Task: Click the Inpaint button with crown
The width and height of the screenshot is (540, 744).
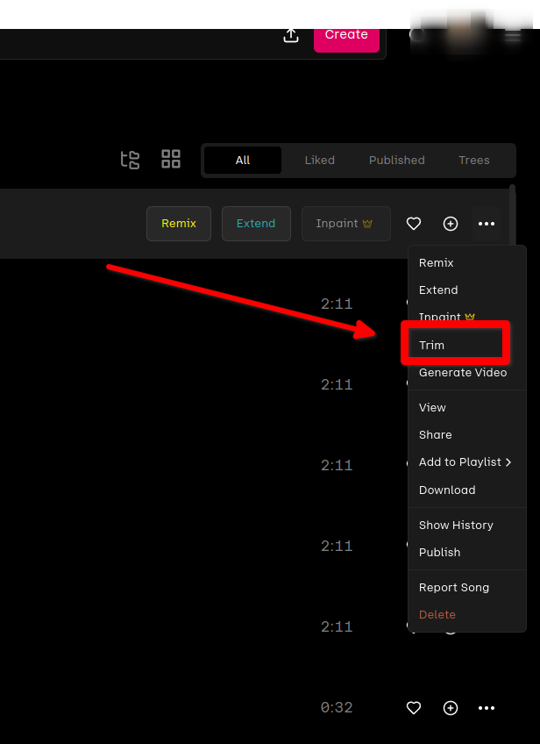Action: click(346, 224)
